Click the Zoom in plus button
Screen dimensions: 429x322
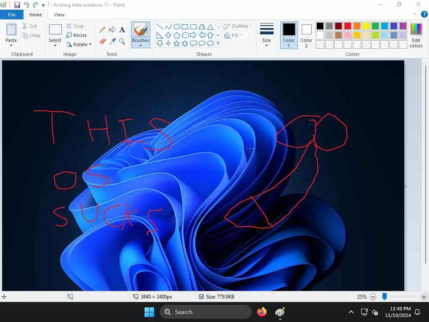(x=424, y=297)
